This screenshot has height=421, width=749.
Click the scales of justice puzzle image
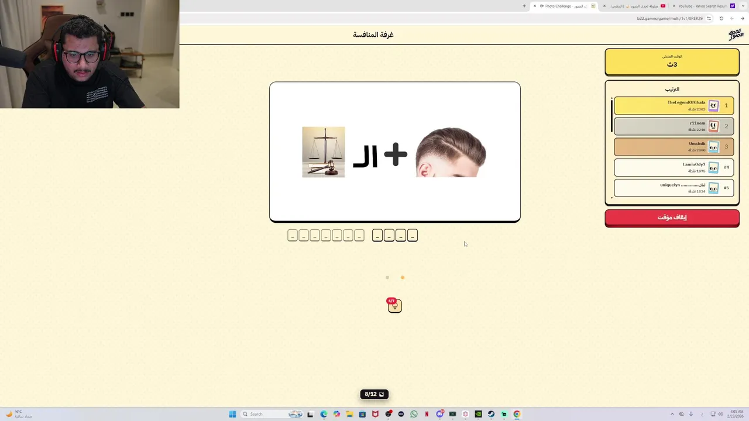[324, 152]
